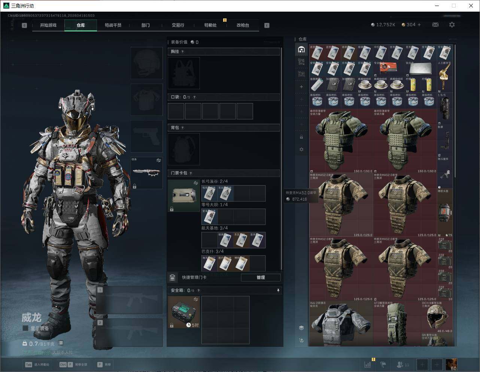Open game settings gear in top bar
The width and height of the screenshot is (480, 372).
(x=452, y=25)
